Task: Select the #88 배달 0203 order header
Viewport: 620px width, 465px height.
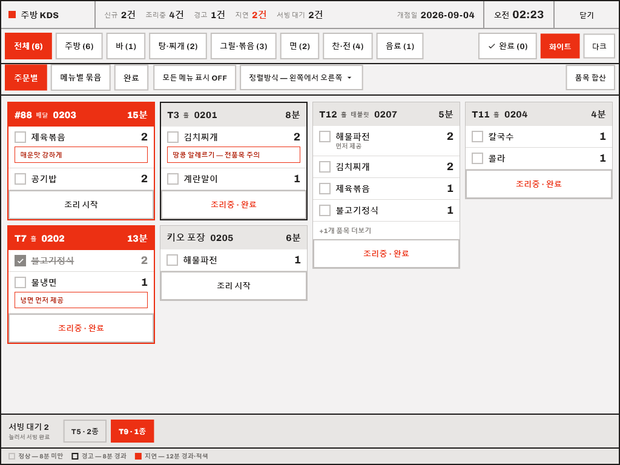Action: (x=81, y=115)
